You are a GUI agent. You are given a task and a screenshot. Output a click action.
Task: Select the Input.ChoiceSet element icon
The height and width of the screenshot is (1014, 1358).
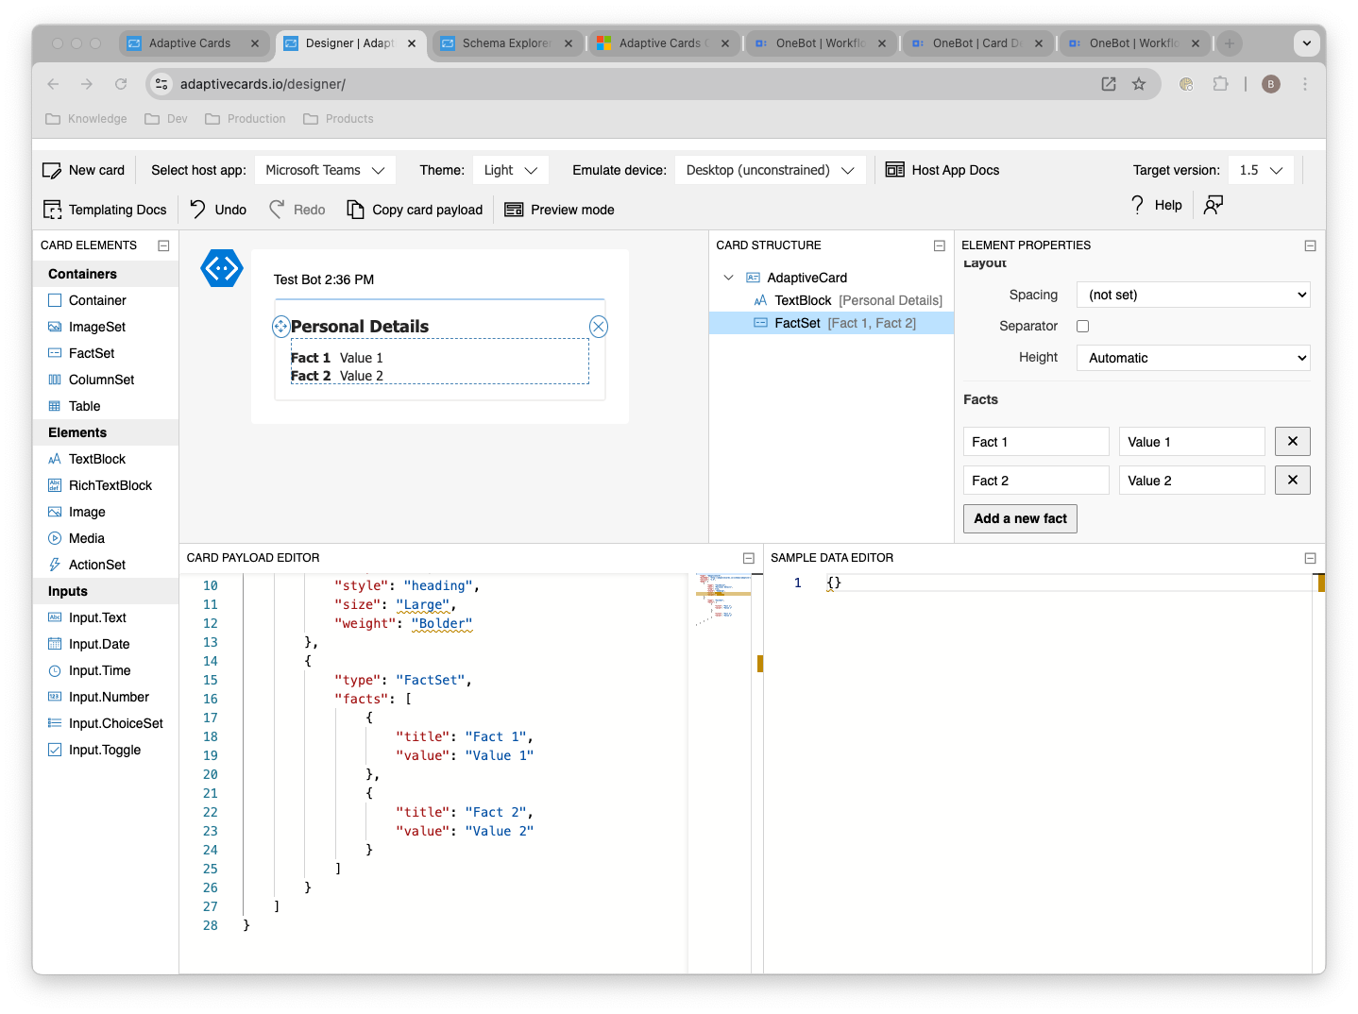[55, 723]
